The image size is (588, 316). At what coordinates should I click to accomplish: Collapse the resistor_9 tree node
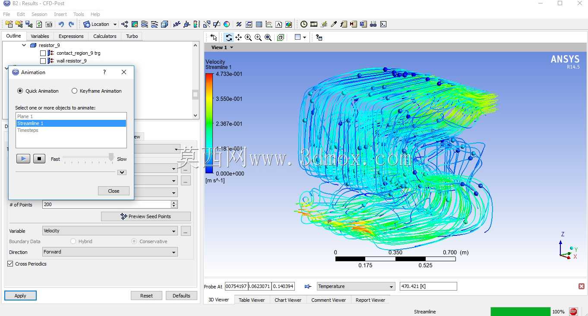coord(24,45)
